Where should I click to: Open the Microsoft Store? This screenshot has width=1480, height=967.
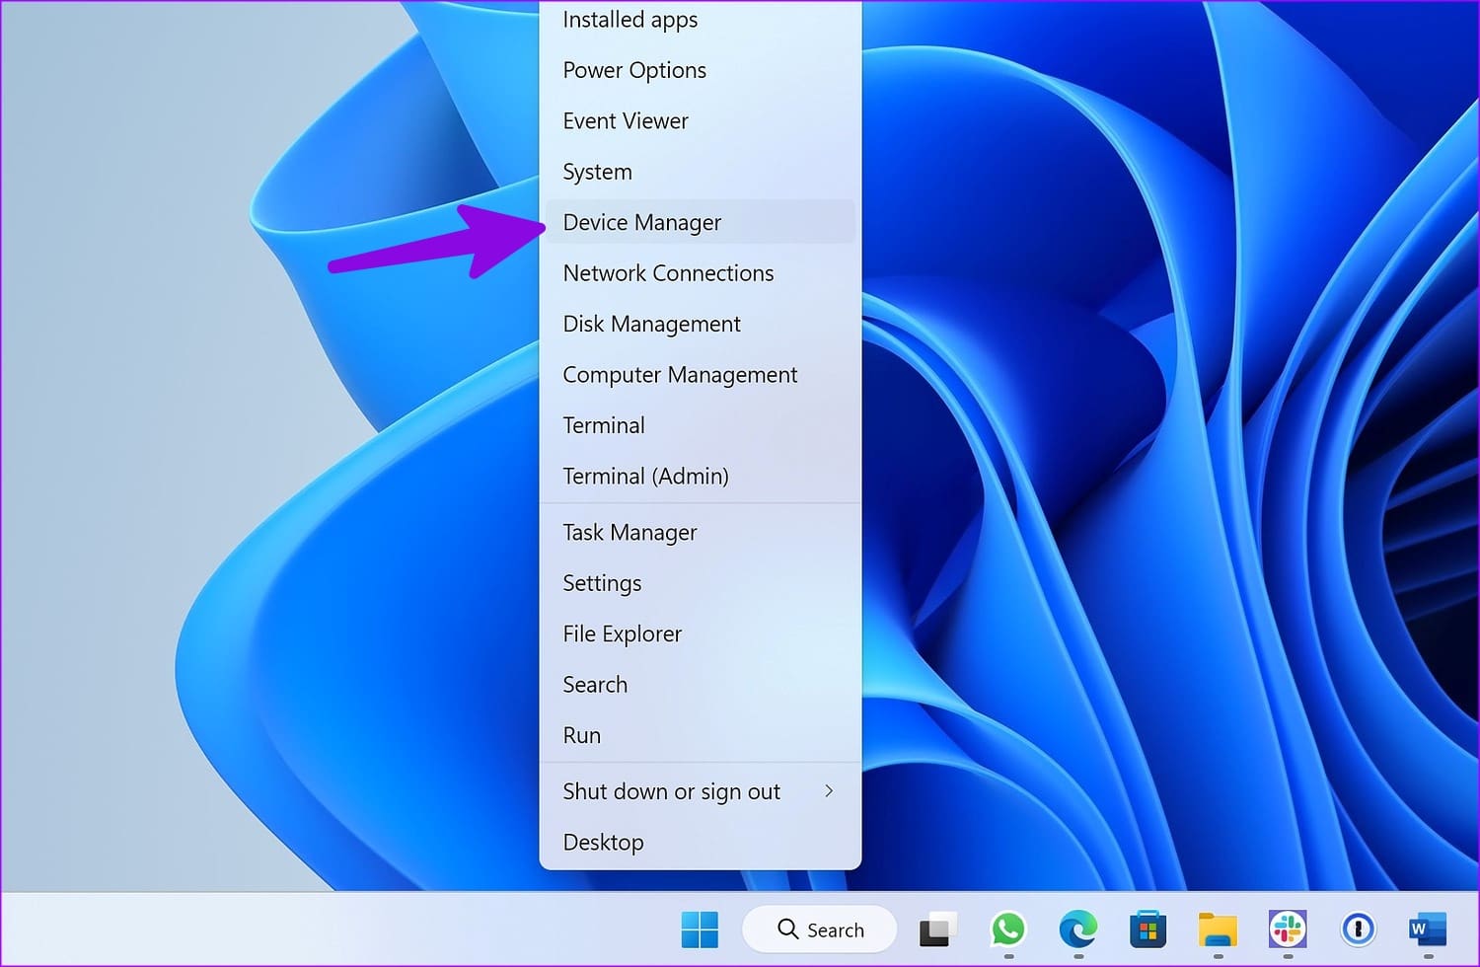[1147, 929]
